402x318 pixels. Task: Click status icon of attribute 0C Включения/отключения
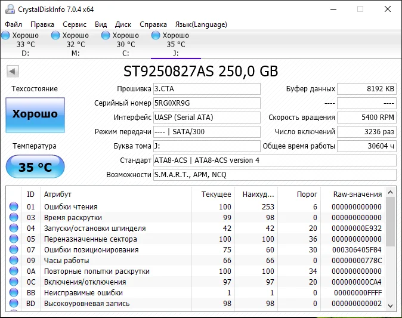14,282
